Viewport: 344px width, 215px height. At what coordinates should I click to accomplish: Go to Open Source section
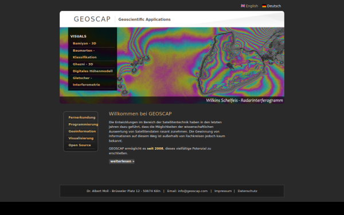pos(80,145)
